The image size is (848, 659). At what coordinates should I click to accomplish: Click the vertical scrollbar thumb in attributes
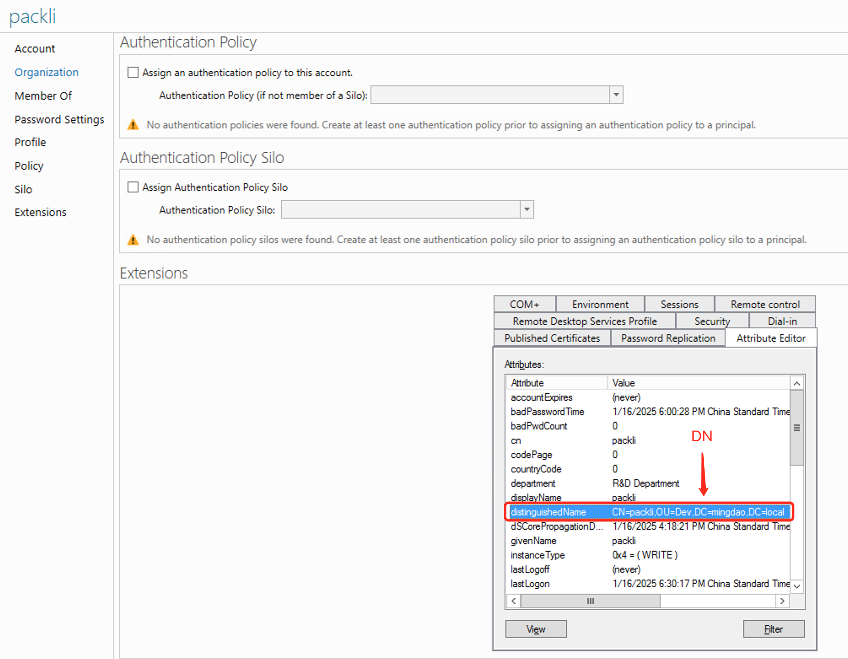click(x=797, y=427)
